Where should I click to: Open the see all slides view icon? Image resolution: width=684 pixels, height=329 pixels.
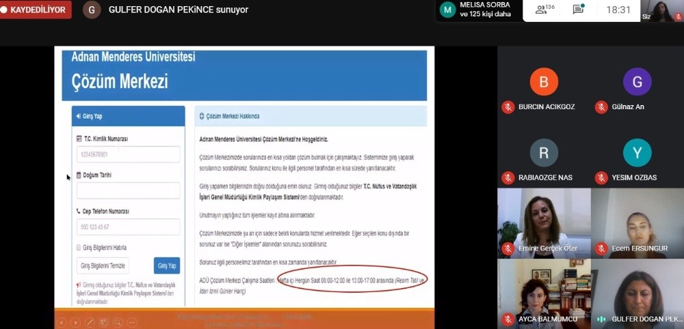coord(104,322)
